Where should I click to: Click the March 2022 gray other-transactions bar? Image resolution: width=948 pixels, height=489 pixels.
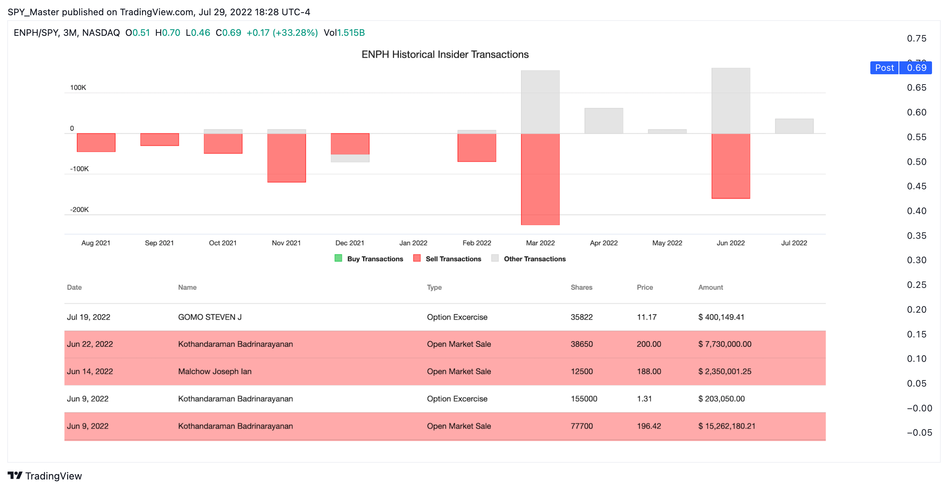540,102
